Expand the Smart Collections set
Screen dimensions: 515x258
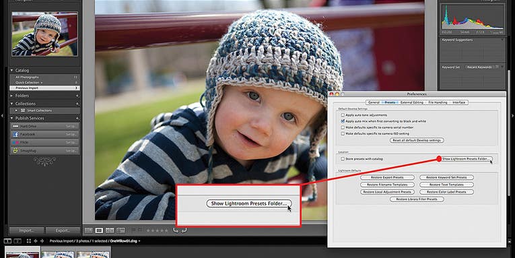(x=16, y=110)
